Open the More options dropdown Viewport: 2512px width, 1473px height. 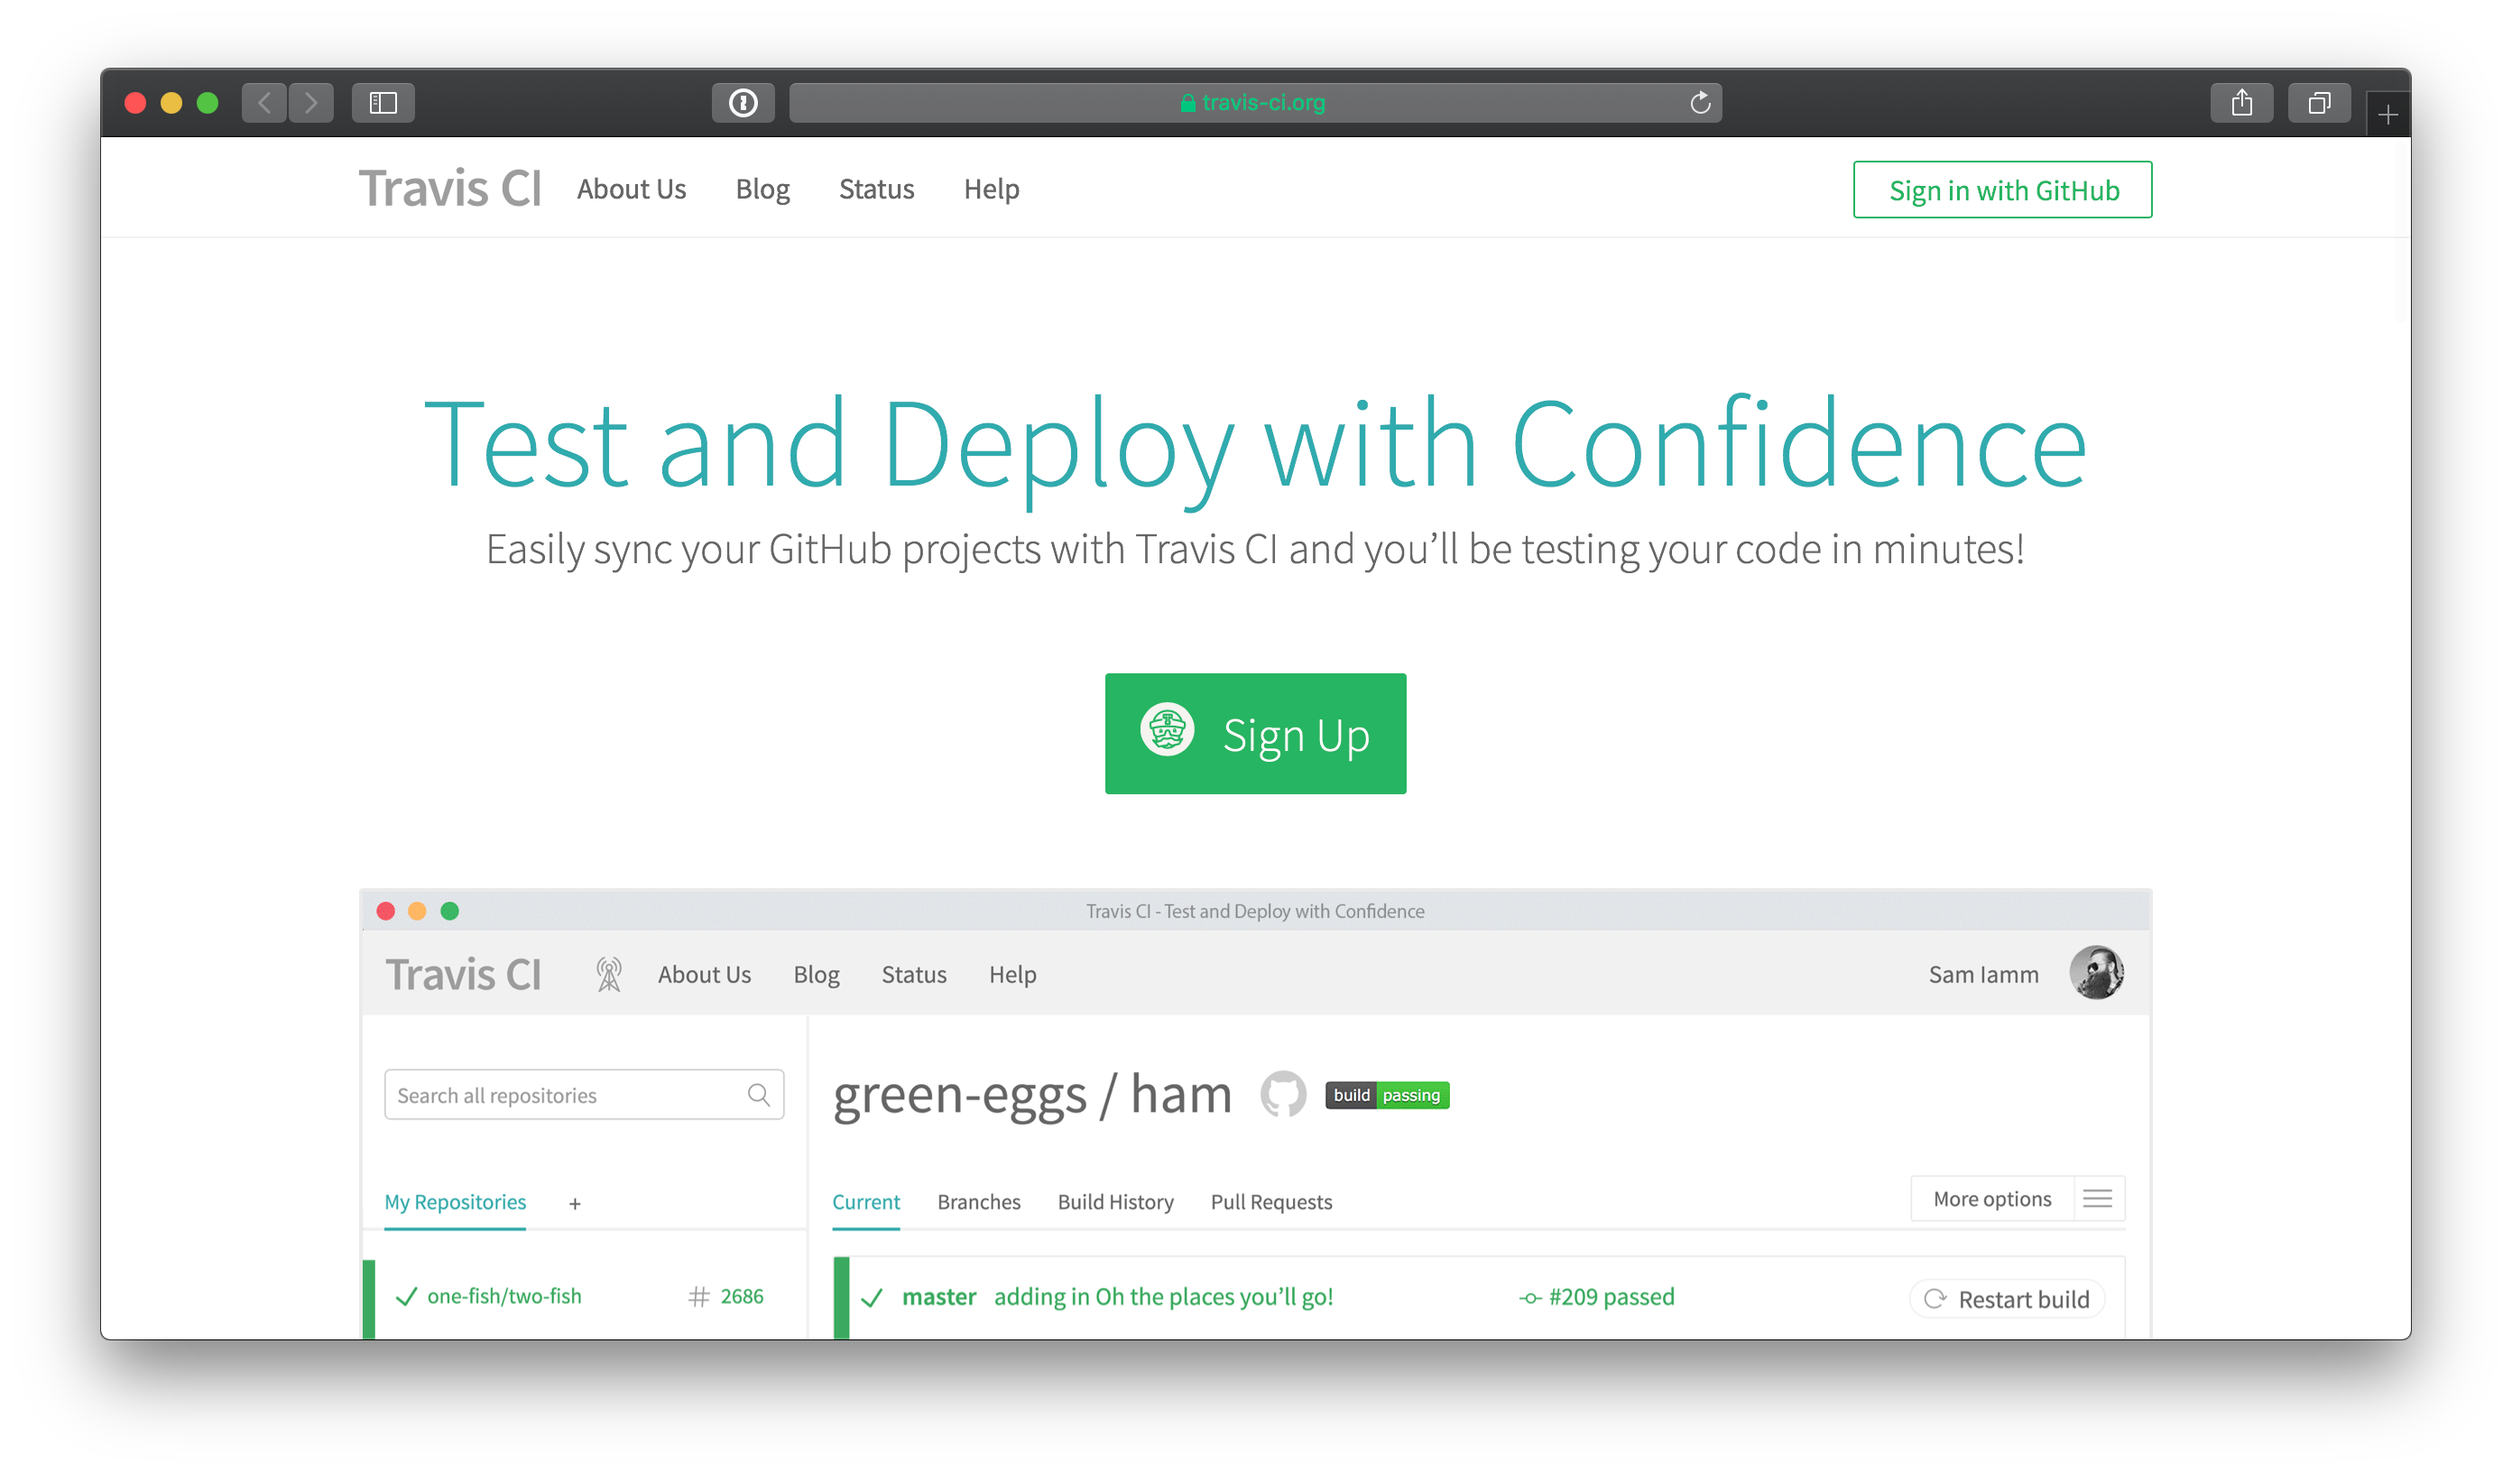[1991, 1199]
